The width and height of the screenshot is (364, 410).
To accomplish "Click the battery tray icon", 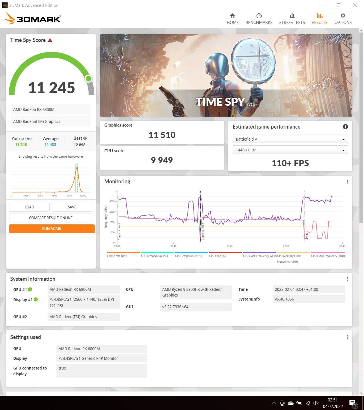I will click(x=299, y=403).
